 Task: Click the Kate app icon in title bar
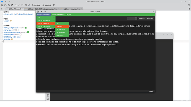2,2
